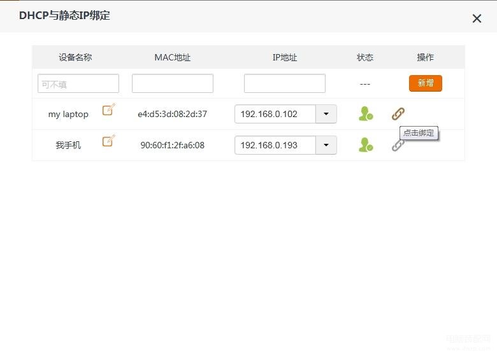The width and height of the screenshot is (497, 357).
Task: Click the online status icon for 我手机
Action: tap(366, 144)
